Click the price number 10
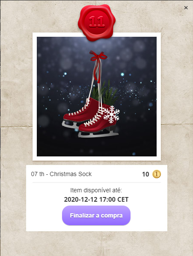Viewport: 193px width, 256px height. tap(145, 174)
